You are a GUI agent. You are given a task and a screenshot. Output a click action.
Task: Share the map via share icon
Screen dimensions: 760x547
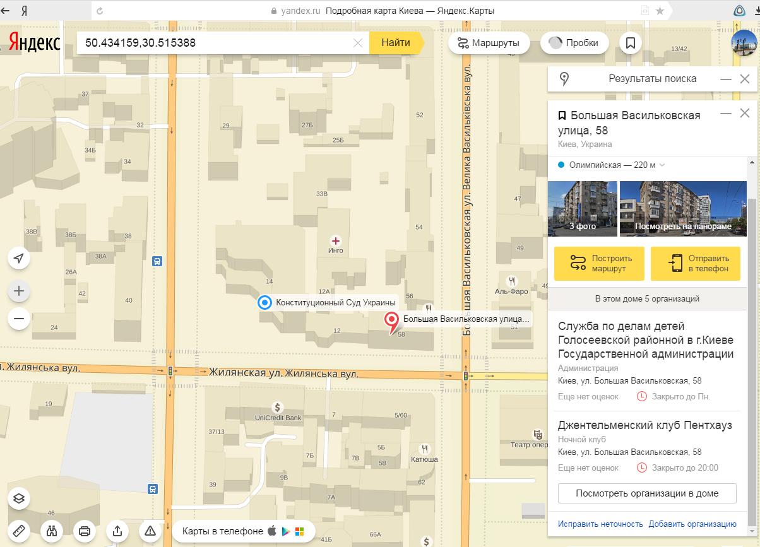pyautogui.click(x=117, y=531)
